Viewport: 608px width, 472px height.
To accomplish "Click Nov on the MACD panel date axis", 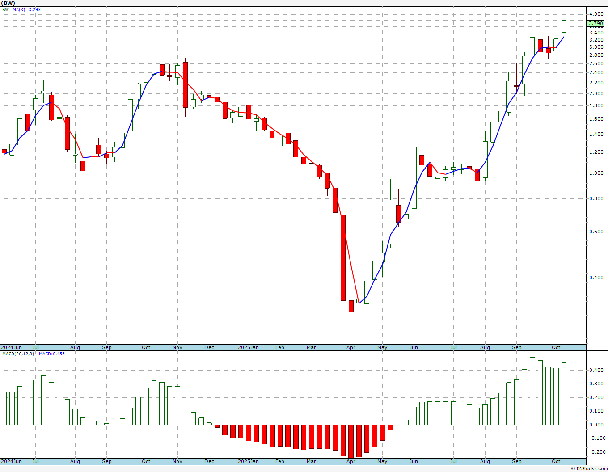I will click(x=177, y=461).
